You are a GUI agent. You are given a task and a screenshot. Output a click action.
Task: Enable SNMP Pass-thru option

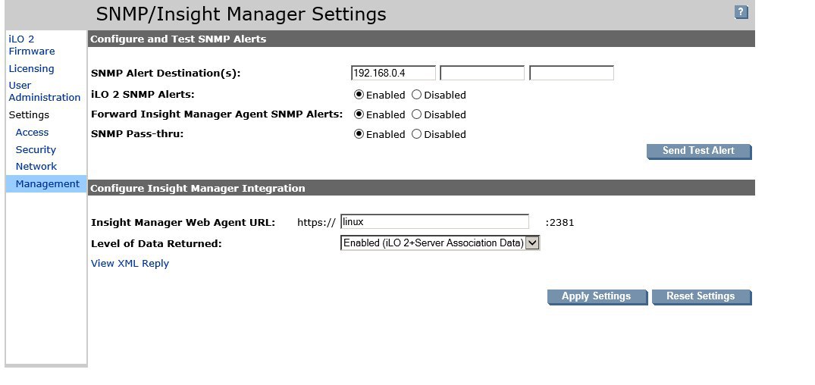coord(359,134)
